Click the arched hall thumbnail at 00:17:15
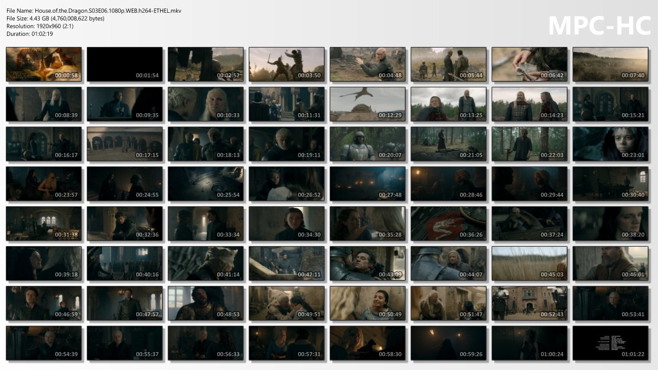The image size is (658, 370). pyautogui.click(x=125, y=144)
